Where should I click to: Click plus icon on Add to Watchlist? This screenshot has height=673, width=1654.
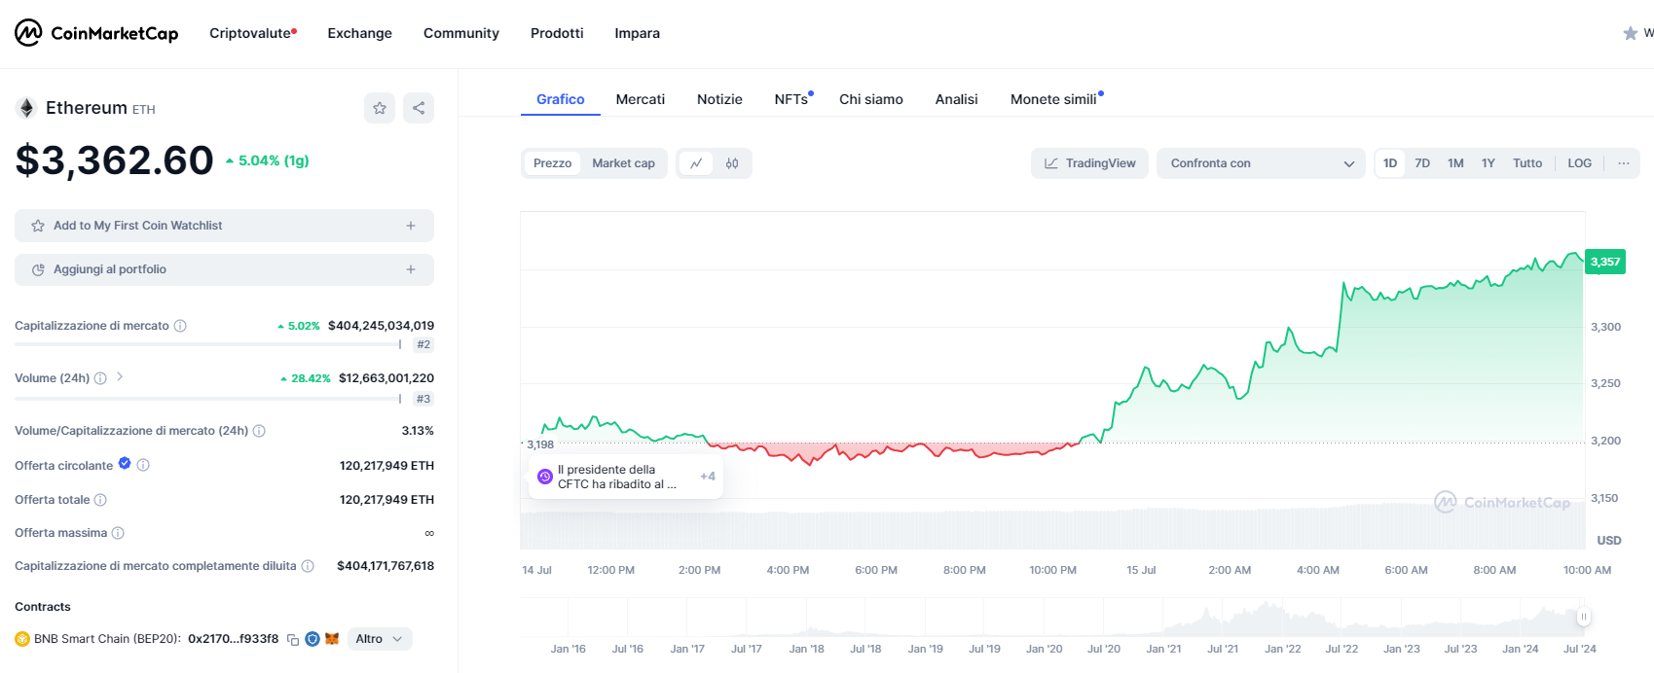pyautogui.click(x=411, y=226)
